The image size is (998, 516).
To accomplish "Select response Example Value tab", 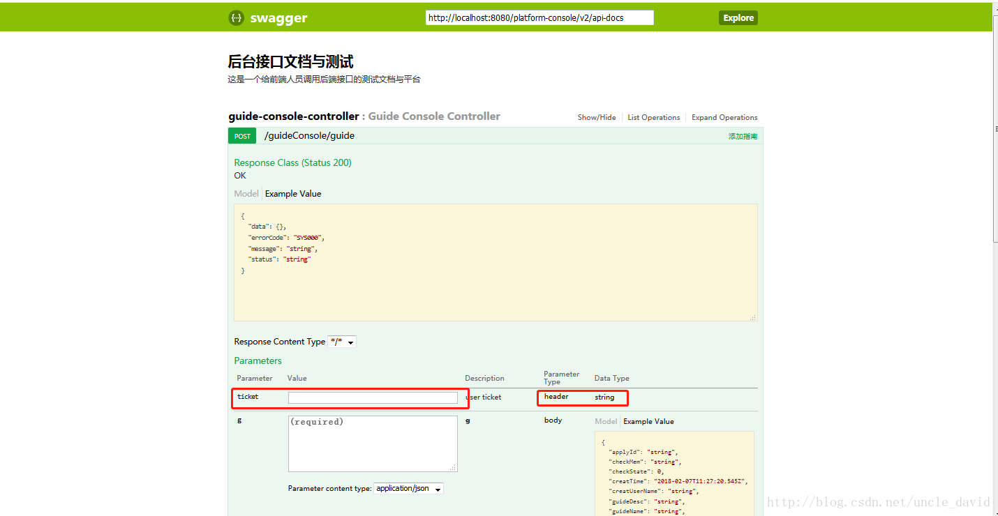I will pyautogui.click(x=293, y=194).
